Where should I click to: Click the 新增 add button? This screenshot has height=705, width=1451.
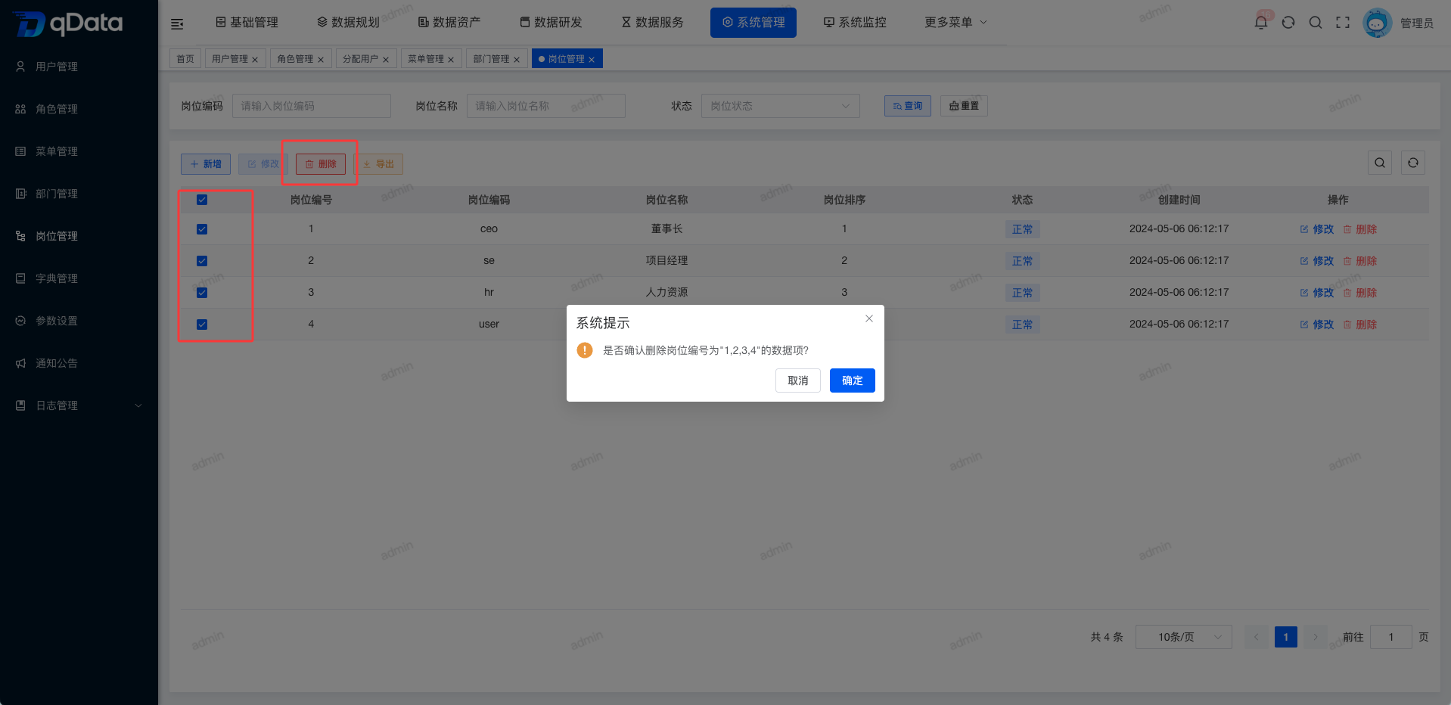pyautogui.click(x=206, y=164)
